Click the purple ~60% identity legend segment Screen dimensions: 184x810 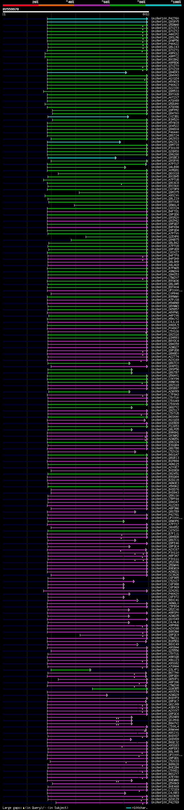[x=92, y=5]
